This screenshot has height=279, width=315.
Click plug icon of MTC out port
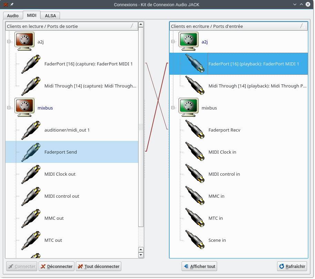click(31, 240)
